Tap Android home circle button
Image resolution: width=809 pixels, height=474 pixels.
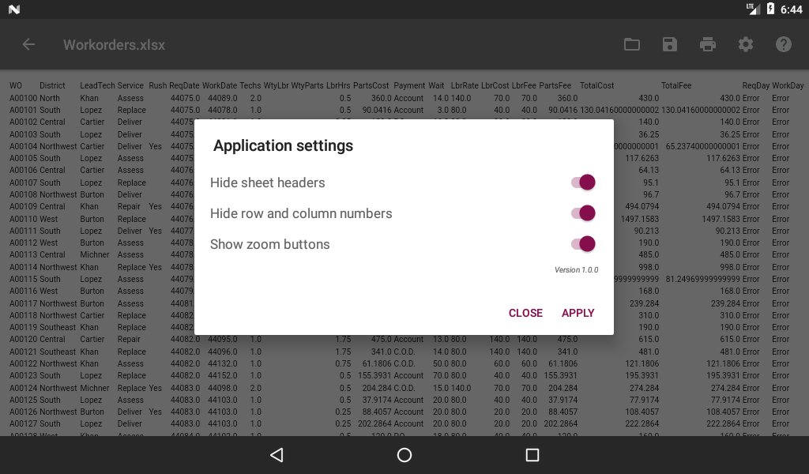click(x=404, y=455)
